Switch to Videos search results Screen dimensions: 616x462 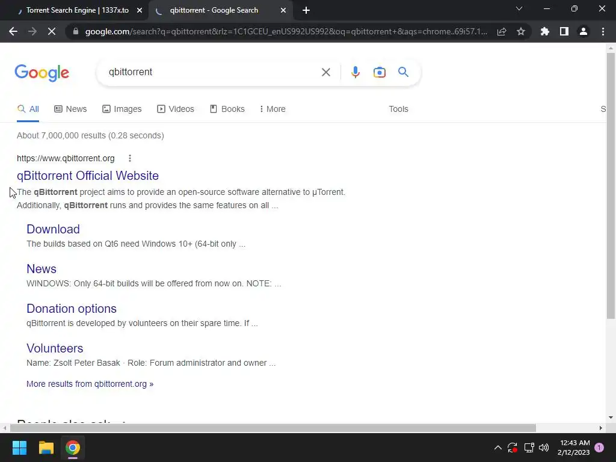pos(176,109)
